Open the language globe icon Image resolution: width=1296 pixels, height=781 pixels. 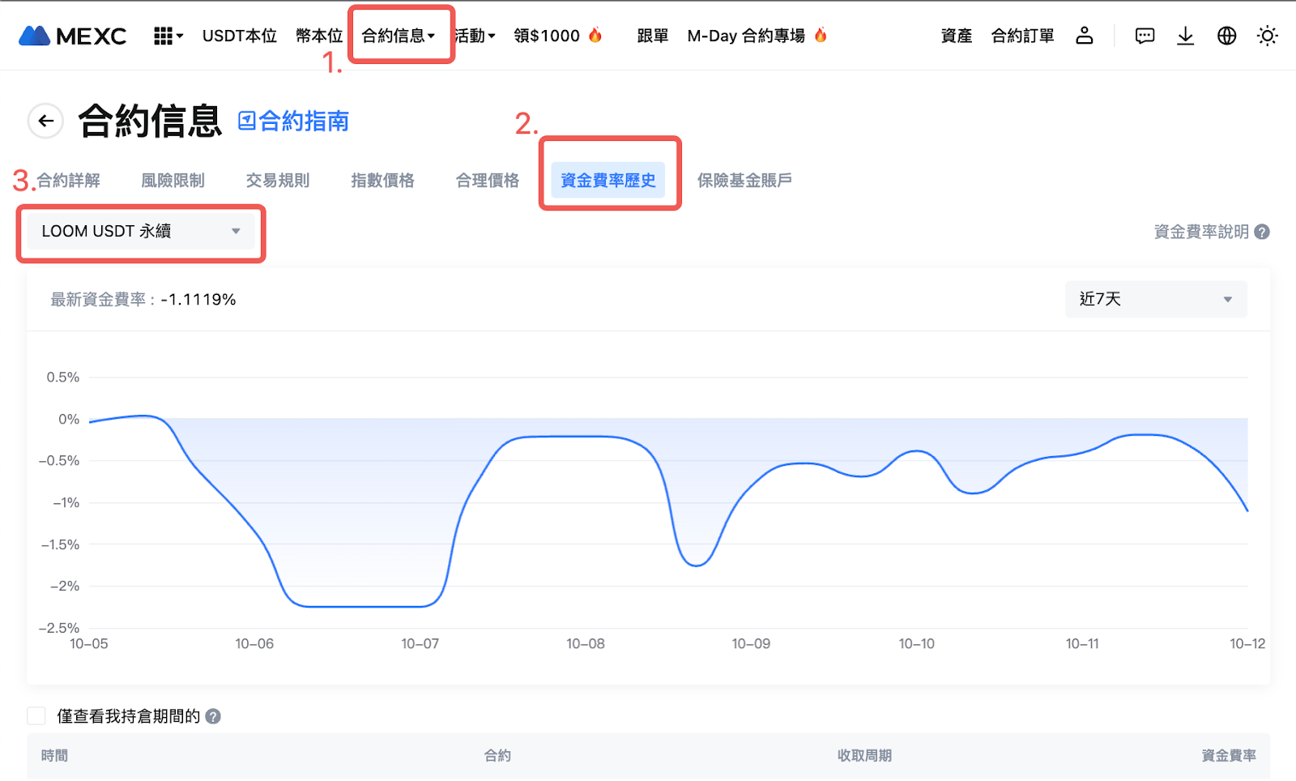tap(1226, 36)
